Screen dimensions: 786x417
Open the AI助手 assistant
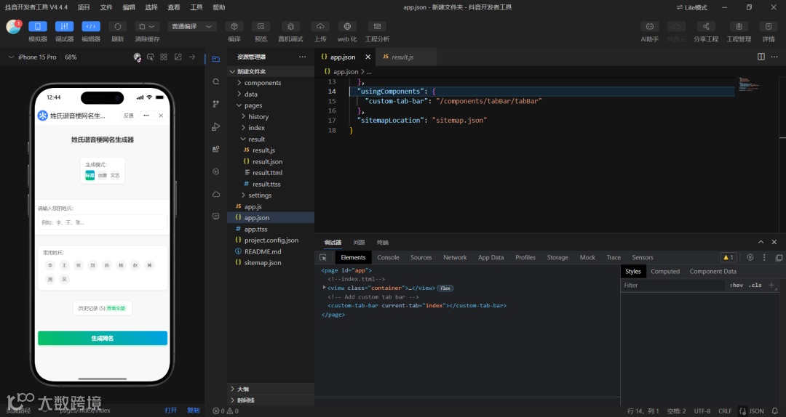[649, 27]
